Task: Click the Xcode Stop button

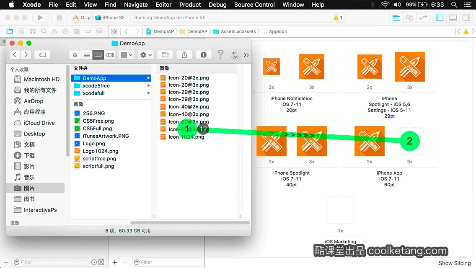Action: point(59,18)
